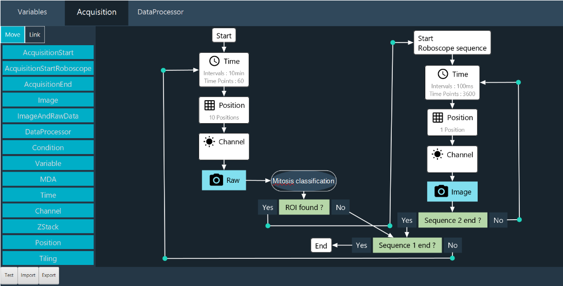This screenshot has width=563, height=286.
Task: Click Yes branch of Sequence 1 end
Action: pos(361,245)
